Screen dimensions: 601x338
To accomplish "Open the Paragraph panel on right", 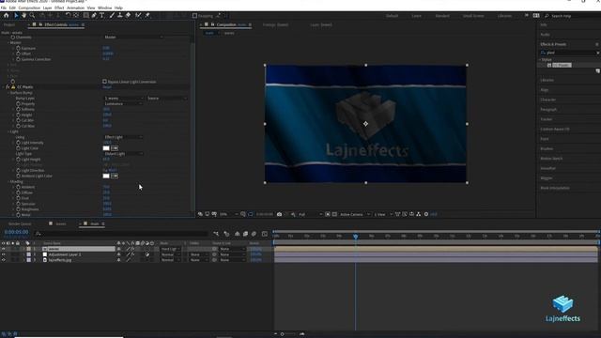I will pyautogui.click(x=548, y=110).
